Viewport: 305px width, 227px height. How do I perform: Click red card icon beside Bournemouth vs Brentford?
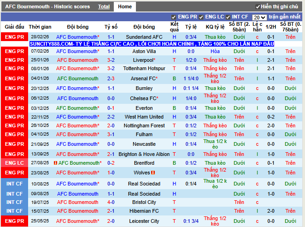[x=55, y=163]
